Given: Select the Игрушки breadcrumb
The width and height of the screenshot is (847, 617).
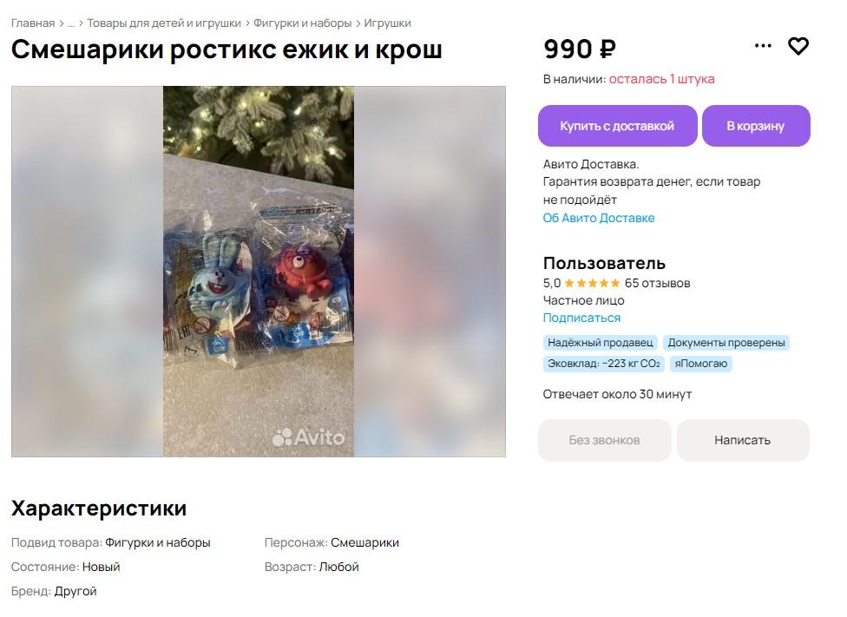Looking at the screenshot, I should pyautogui.click(x=387, y=23).
